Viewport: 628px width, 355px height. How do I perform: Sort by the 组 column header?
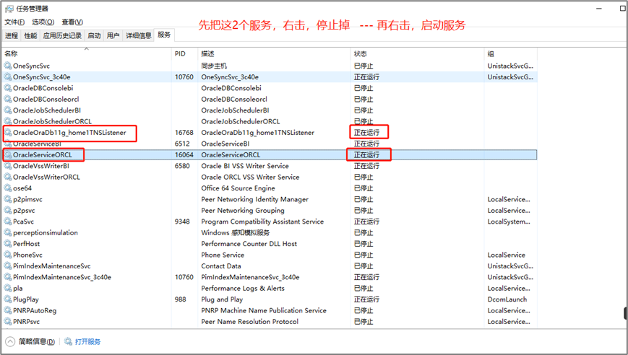(510, 53)
